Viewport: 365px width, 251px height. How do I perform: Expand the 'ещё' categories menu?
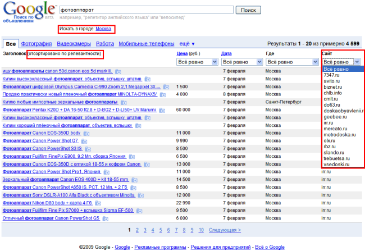tap(187, 44)
